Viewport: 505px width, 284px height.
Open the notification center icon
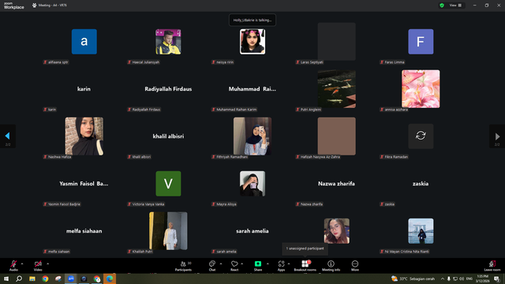coord(496,278)
